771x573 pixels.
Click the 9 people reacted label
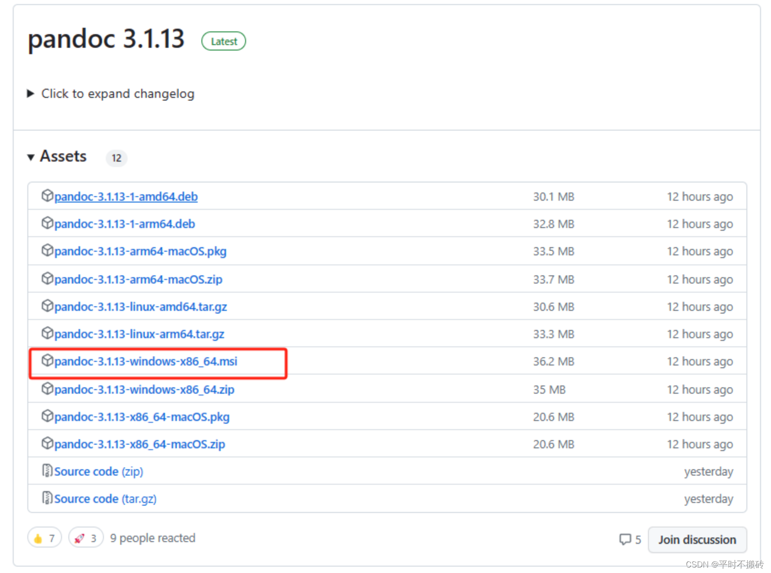(153, 538)
